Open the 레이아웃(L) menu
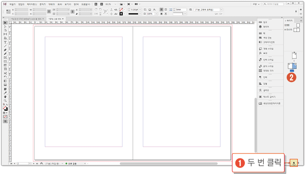Image resolution: width=305 pixels, height=174 pixels. pyautogui.click(x=32, y=4)
